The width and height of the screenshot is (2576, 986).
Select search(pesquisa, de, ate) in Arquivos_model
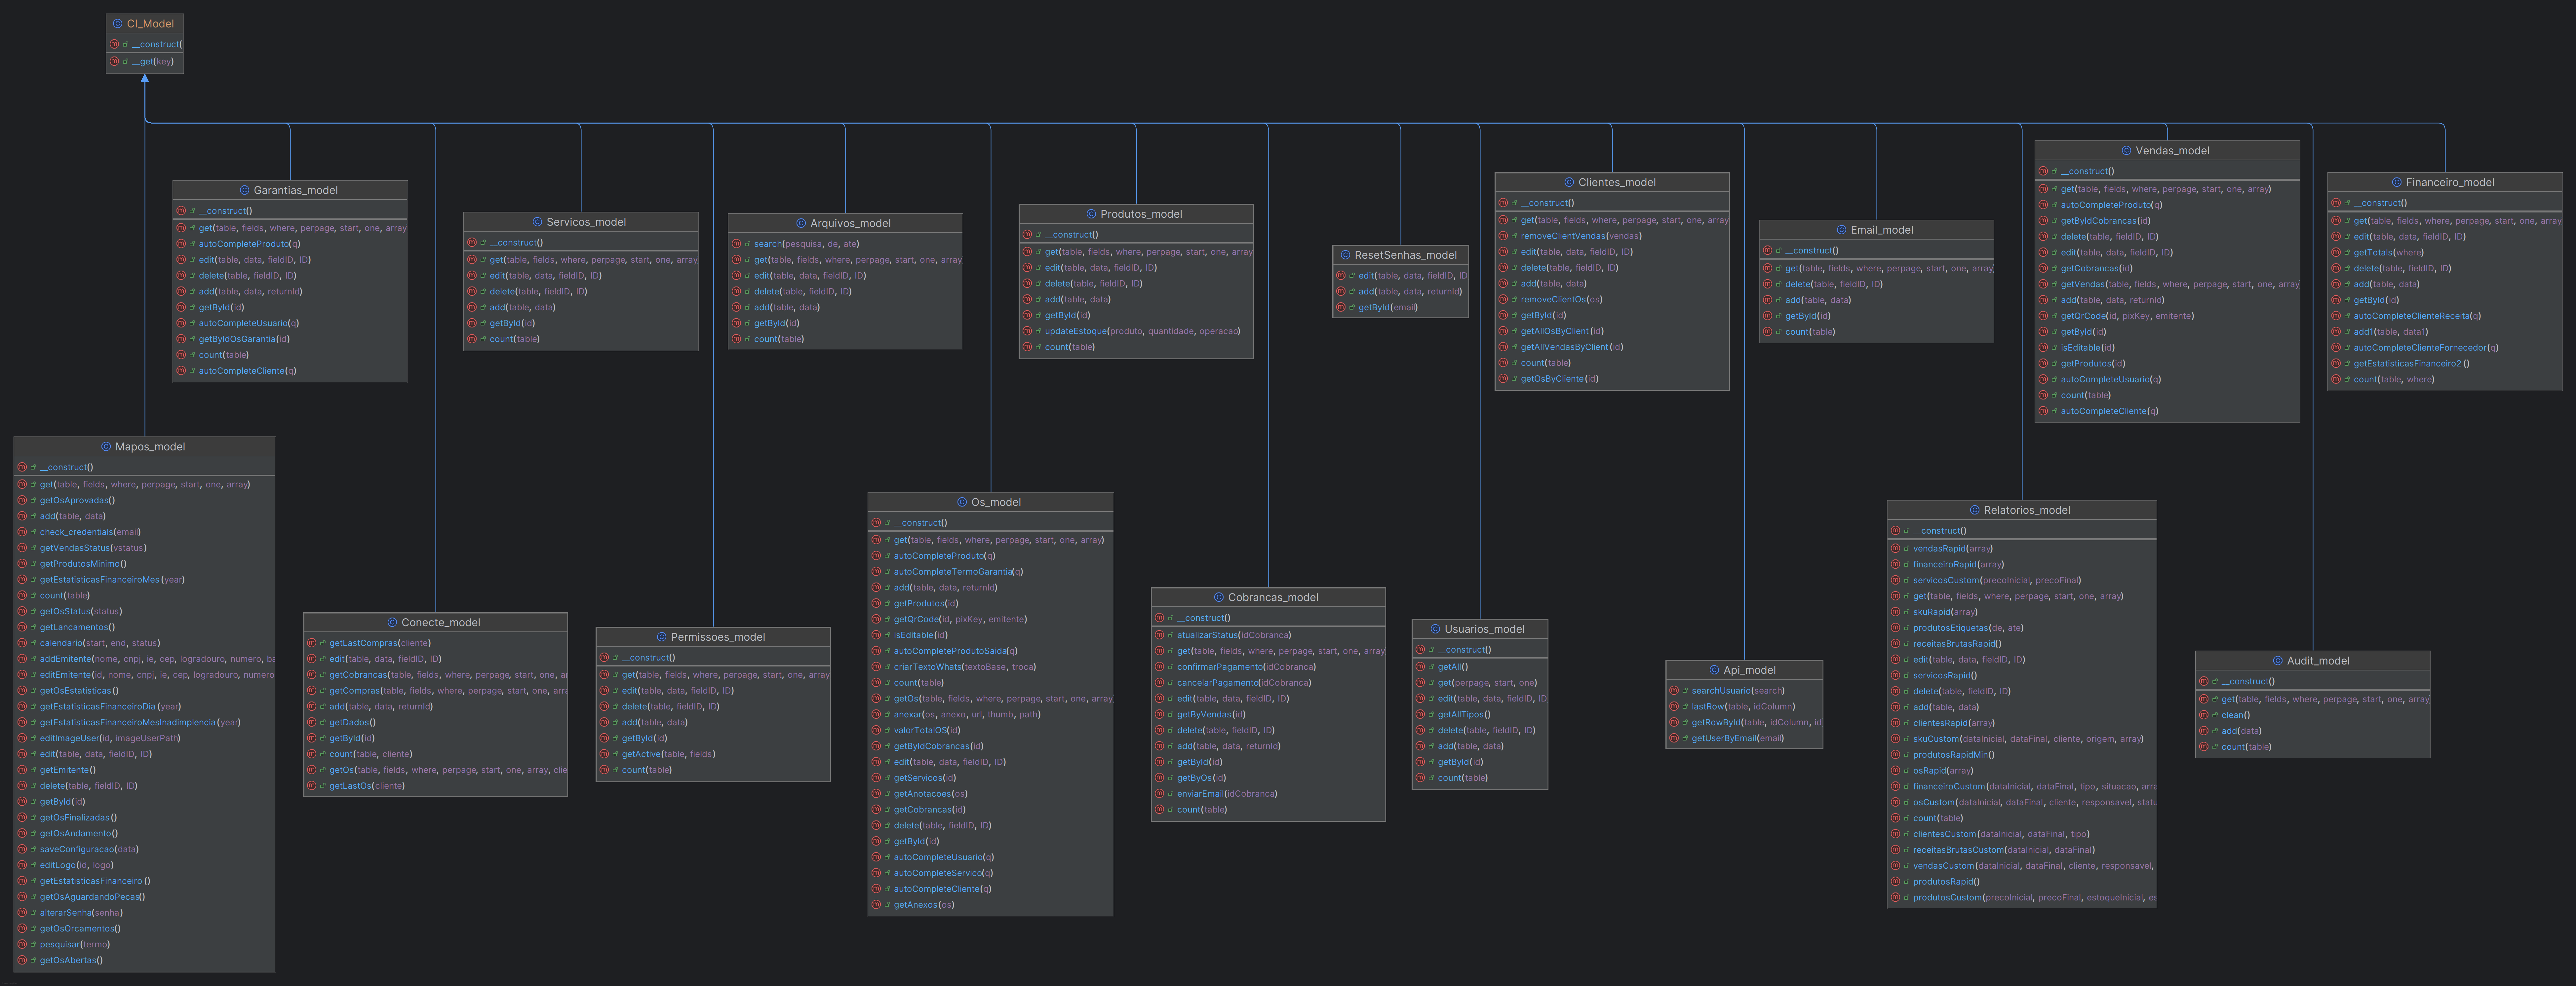click(x=806, y=244)
